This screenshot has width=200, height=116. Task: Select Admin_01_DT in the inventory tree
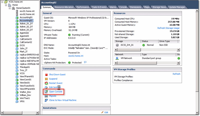click(26, 24)
